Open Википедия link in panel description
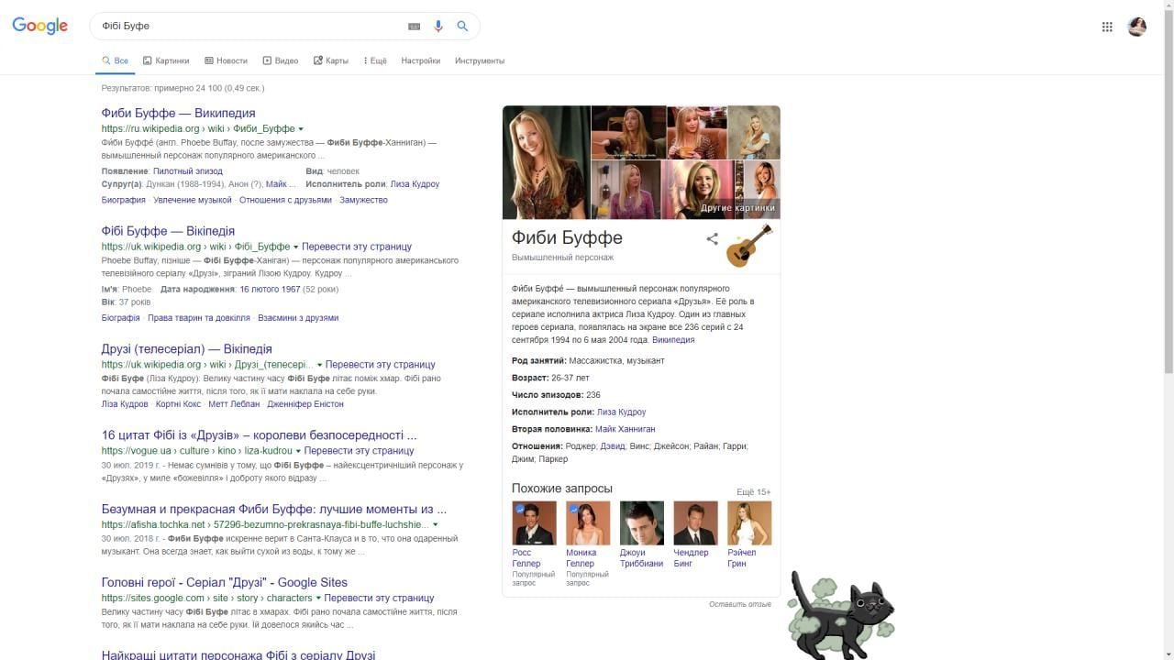Image resolution: width=1174 pixels, height=660 pixels. coord(673,340)
